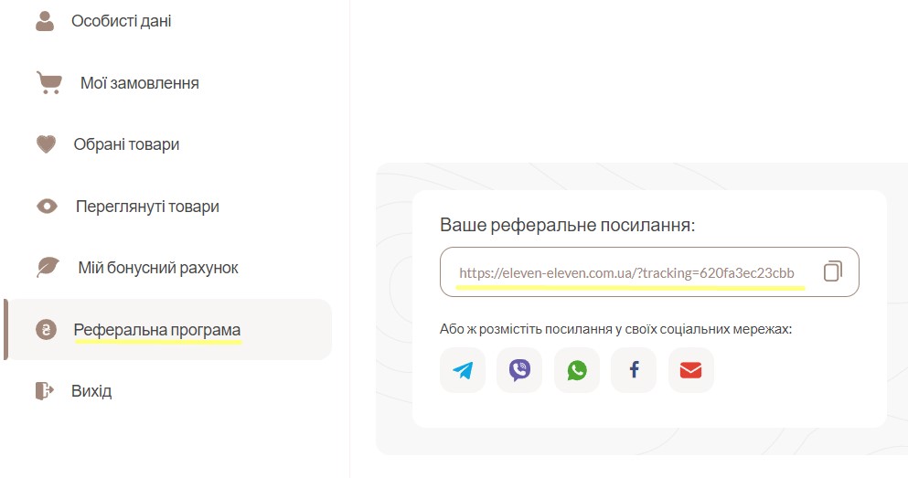Click the person icon beside Особисті дані
Viewport: 908px width, 478px height.
[x=45, y=21]
